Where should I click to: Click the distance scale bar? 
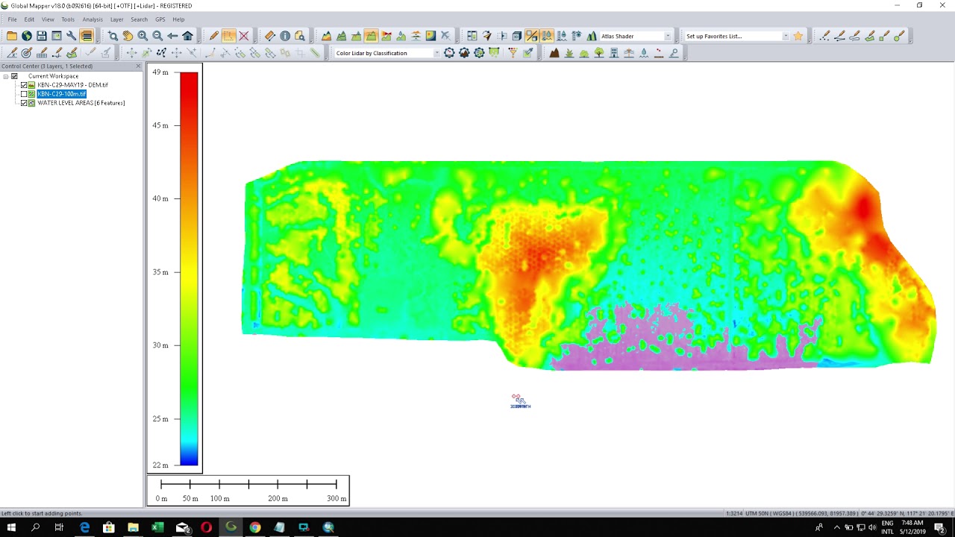pyautogui.click(x=248, y=490)
